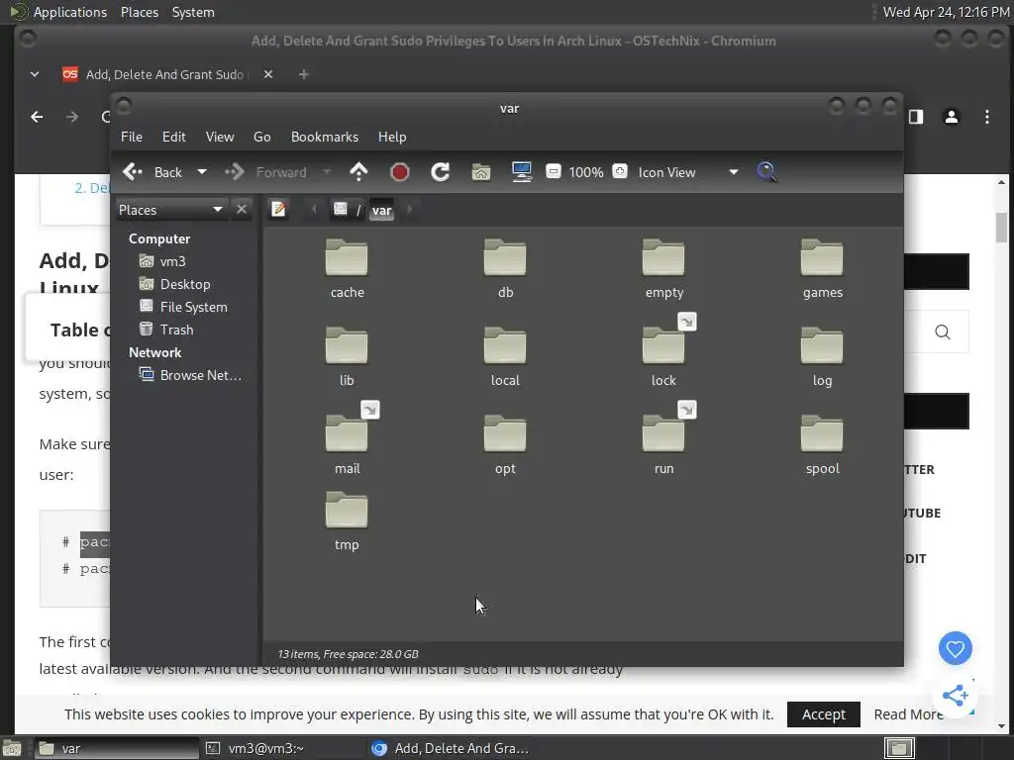The height and width of the screenshot is (760, 1014).
Task: Select Browse Network in the sidebar
Action: [191, 375]
